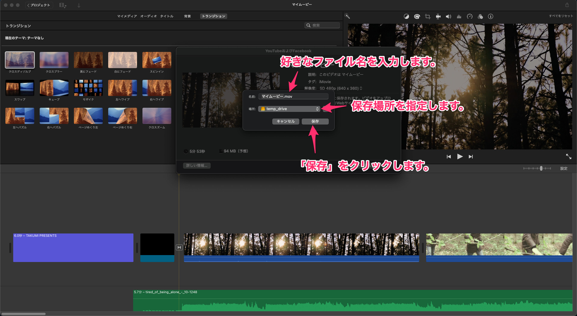The width and height of the screenshot is (577, 316).
Task: Click the file name input field
Action: [x=293, y=96]
